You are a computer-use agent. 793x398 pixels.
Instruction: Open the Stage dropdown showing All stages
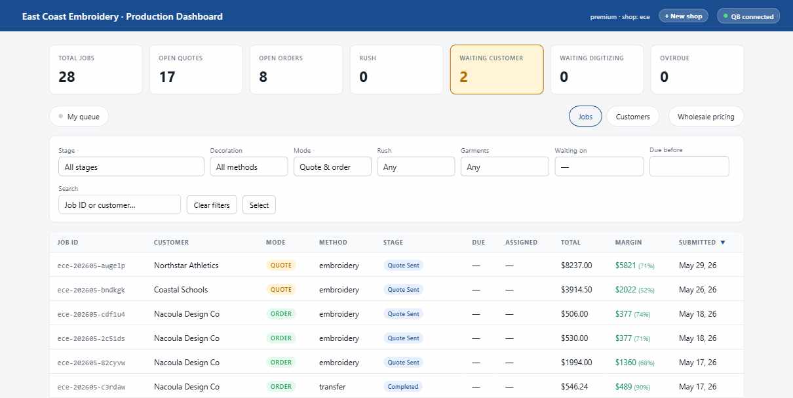coord(131,167)
